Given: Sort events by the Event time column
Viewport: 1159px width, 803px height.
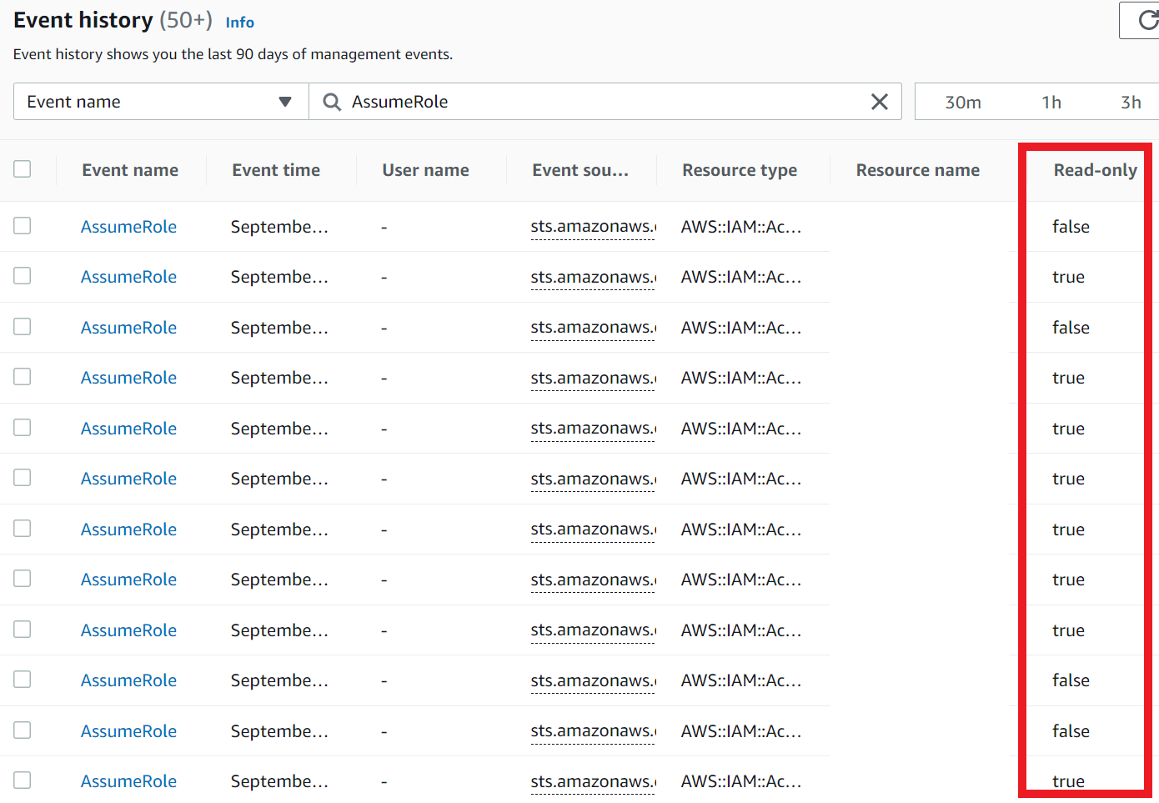Looking at the screenshot, I should (276, 169).
